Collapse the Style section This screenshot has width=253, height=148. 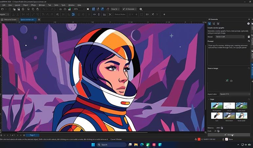point(209,99)
